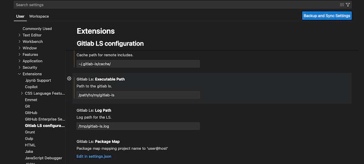Click 'Log path for the LS.' description

(x=94, y=118)
